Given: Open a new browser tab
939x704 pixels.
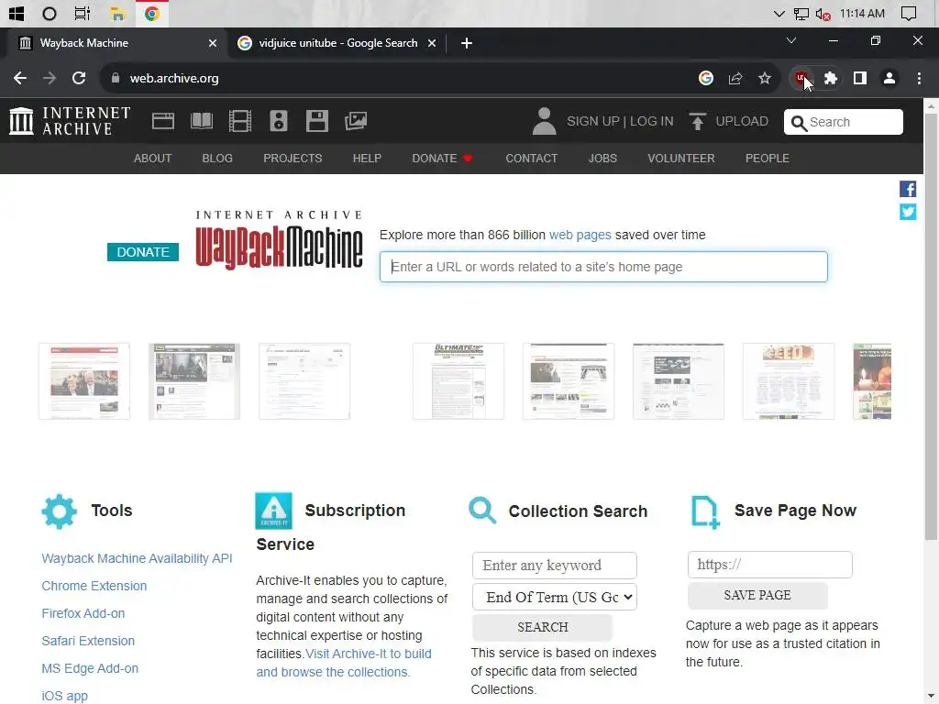Looking at the screenshot, I should pos(467,43).
